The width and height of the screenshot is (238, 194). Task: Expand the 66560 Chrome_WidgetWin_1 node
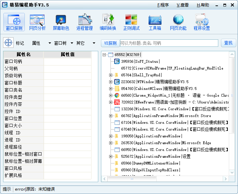coord(111,95)
